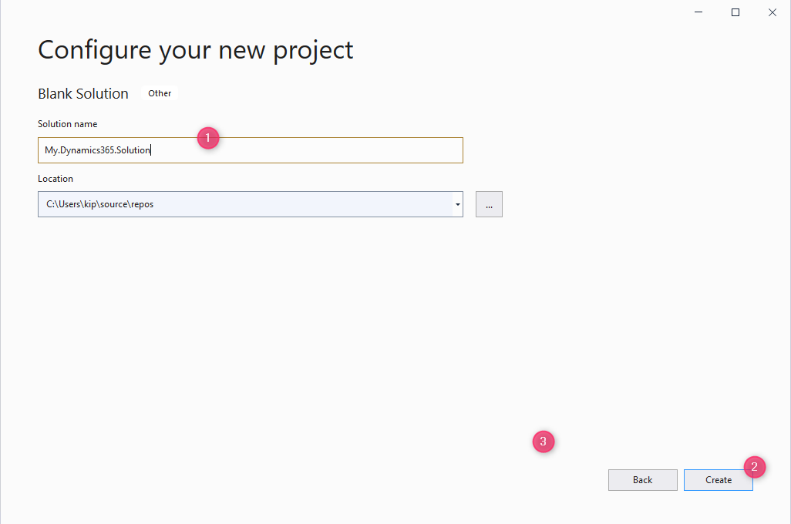Click the pink annotation badge numbered 2
Screen dimensions: 791x524
click(754, 467)
